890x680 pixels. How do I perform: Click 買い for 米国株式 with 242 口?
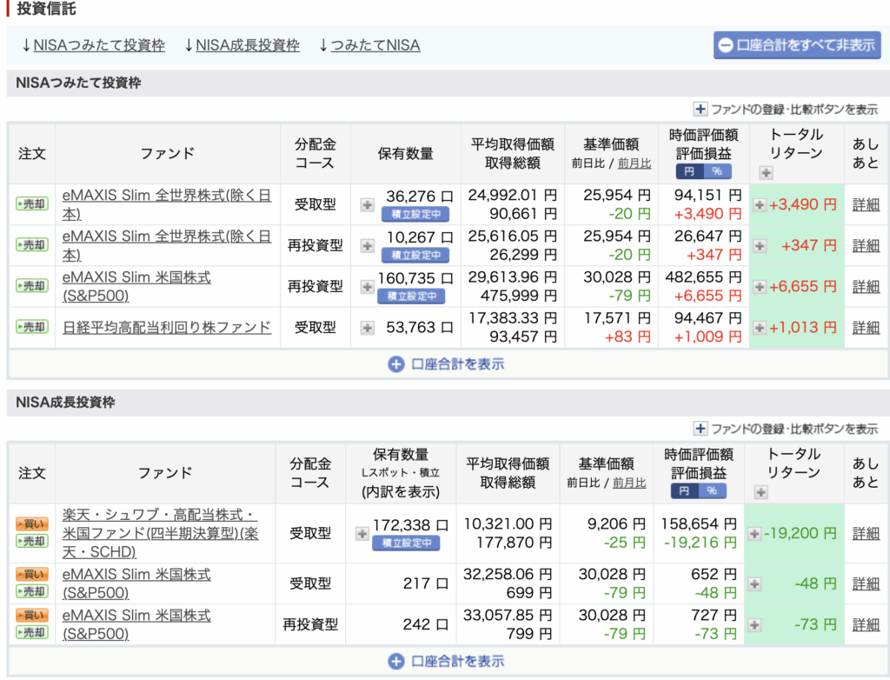(x=32, y=616)
